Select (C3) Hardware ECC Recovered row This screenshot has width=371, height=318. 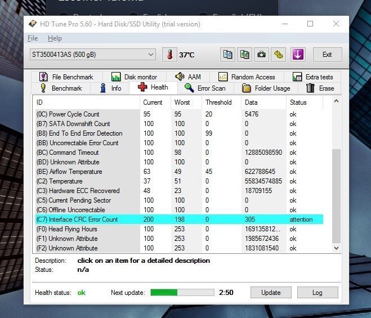pos(179,191)
